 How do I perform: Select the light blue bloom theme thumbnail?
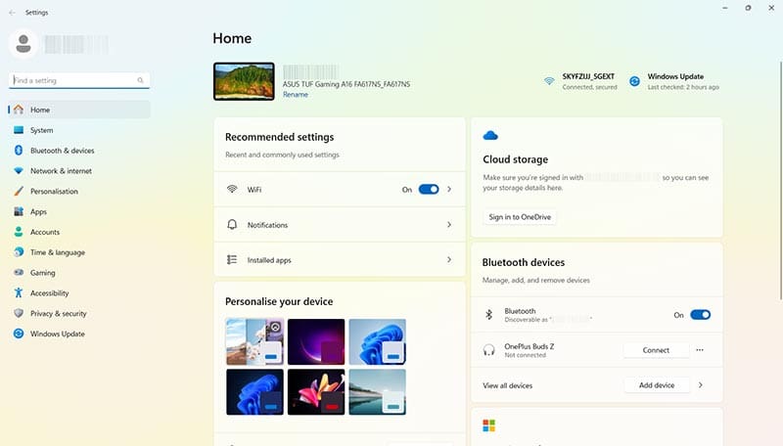(377, 341)
